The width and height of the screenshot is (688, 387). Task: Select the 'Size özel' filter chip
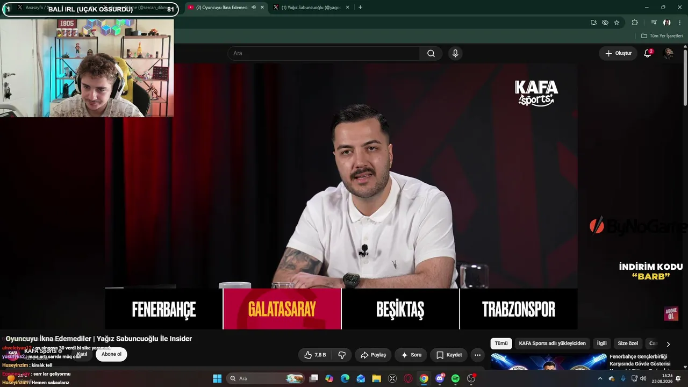pyautogui.click(x=628, y=343)
